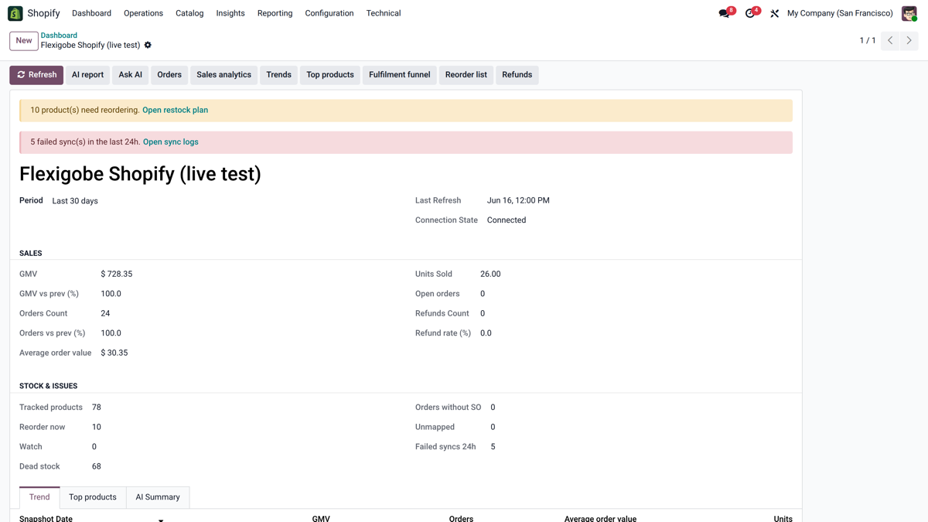Click the Open sync logs link

click(x=171, y=142)
